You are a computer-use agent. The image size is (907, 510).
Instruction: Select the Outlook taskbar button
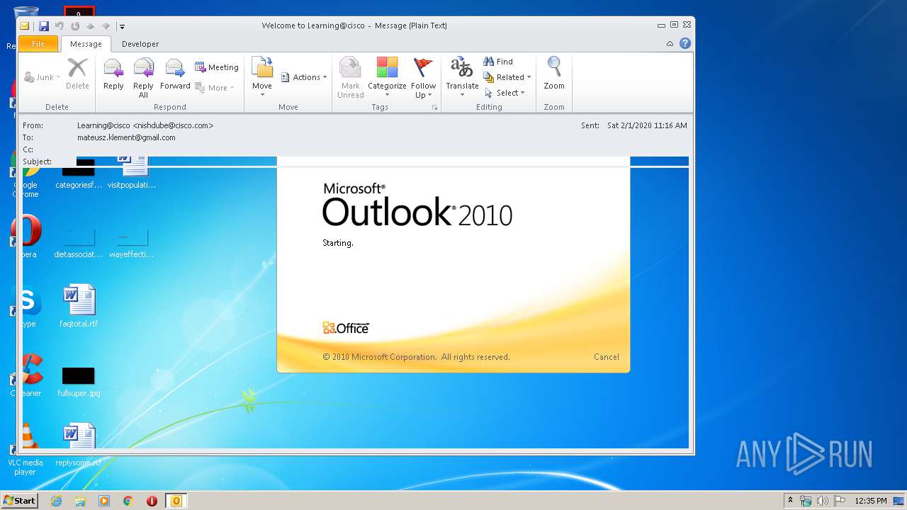[176, 501]
